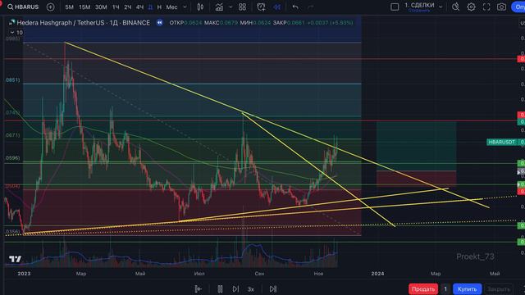The height and width of the screenshot is (295, 525).
Task: Expand the timeframe list chevron
Action: tap(185, 7)
